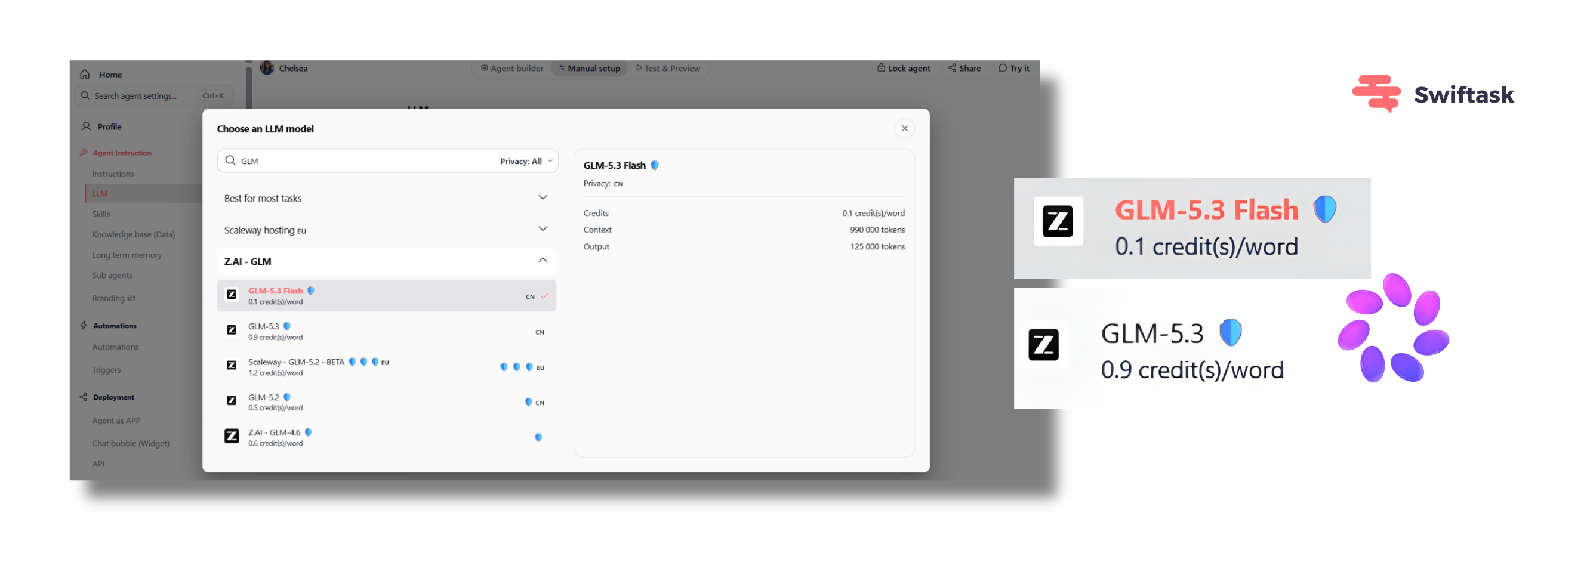Click the Z.AI logo beside GLM-4.6

coord(231,436)
